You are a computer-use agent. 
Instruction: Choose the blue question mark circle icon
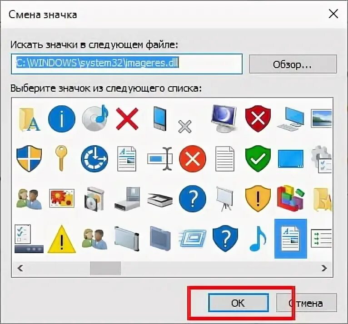pos(193,199)
